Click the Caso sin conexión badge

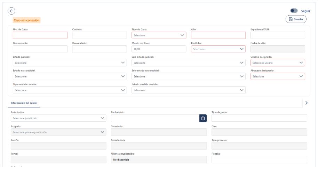[26, 21]
